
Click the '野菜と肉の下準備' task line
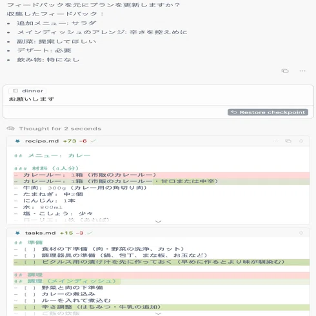click(x=59, y=288)
